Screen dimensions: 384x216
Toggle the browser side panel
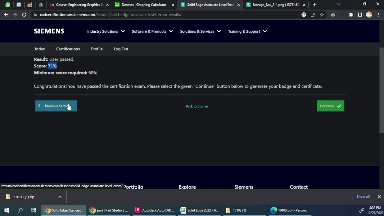[x=360, y=15]
